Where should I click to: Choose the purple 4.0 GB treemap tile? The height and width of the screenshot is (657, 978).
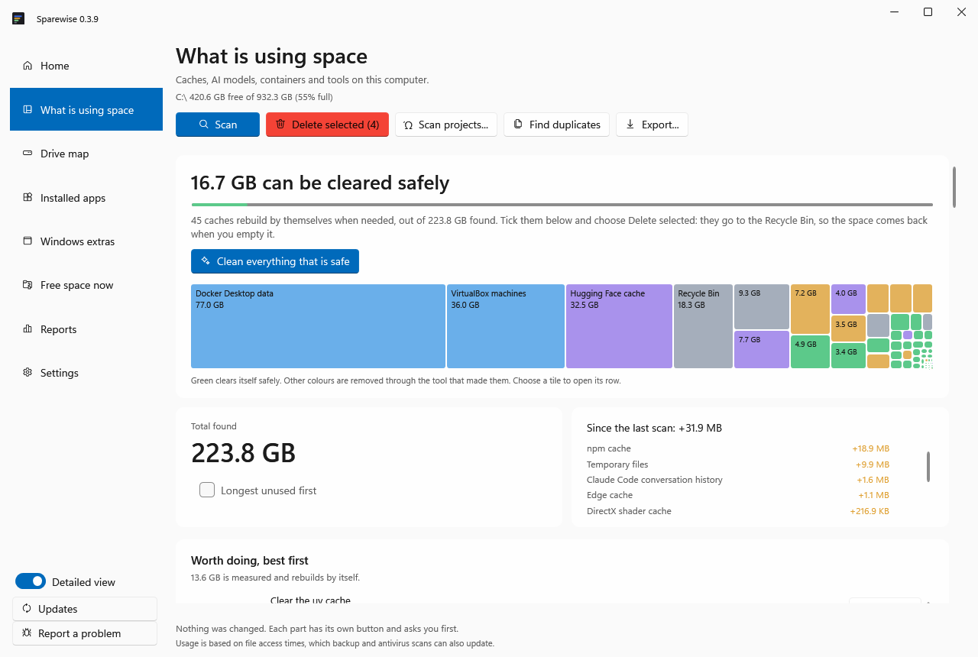[848, 299]
